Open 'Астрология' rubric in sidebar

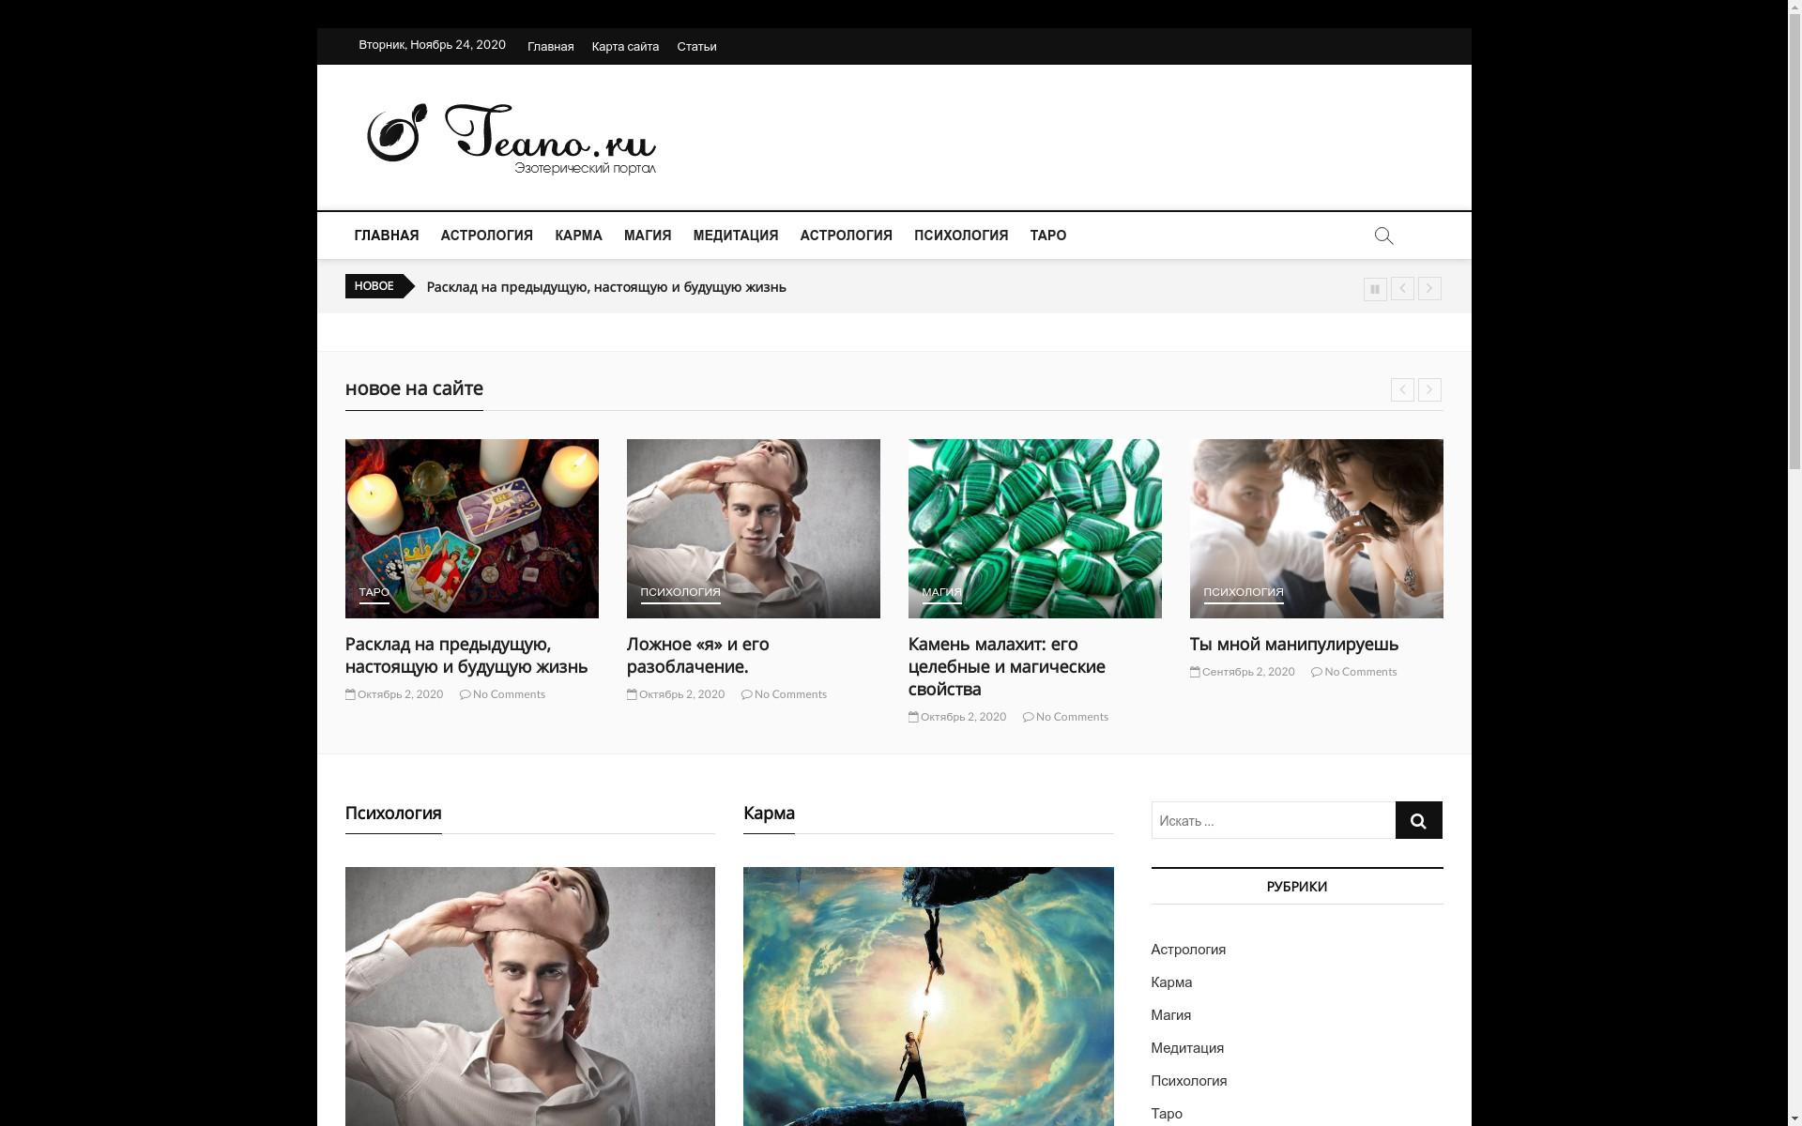(x=1188, y=950)
